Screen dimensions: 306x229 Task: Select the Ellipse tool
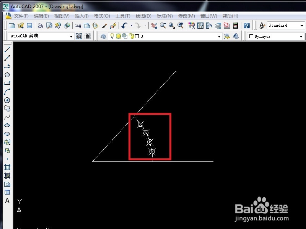[7, 125]
